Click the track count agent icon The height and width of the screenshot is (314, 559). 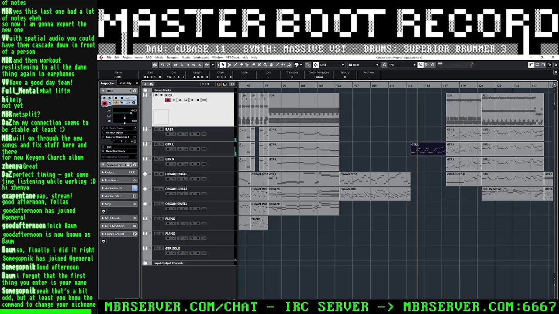pyautogui.click(x=219, y=84)
